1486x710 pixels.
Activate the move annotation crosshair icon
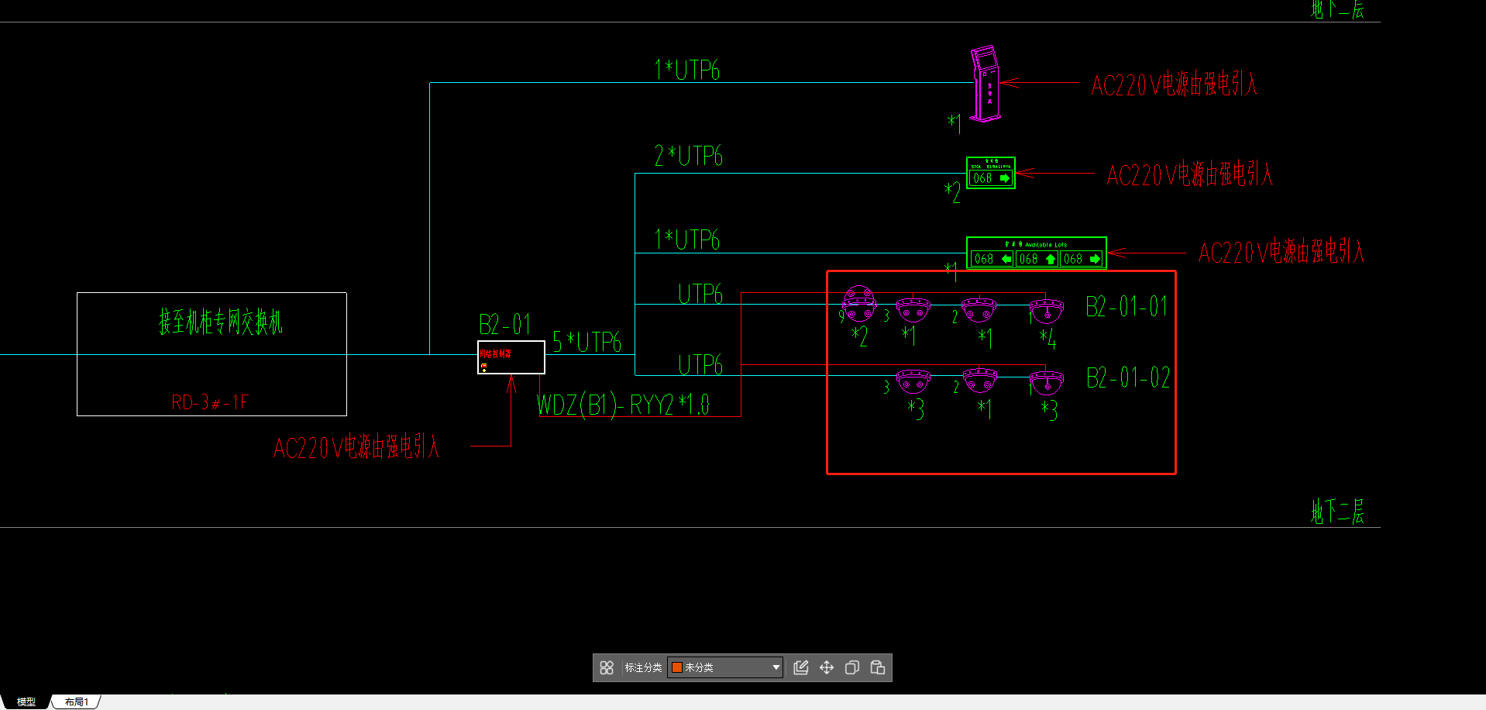827,667
